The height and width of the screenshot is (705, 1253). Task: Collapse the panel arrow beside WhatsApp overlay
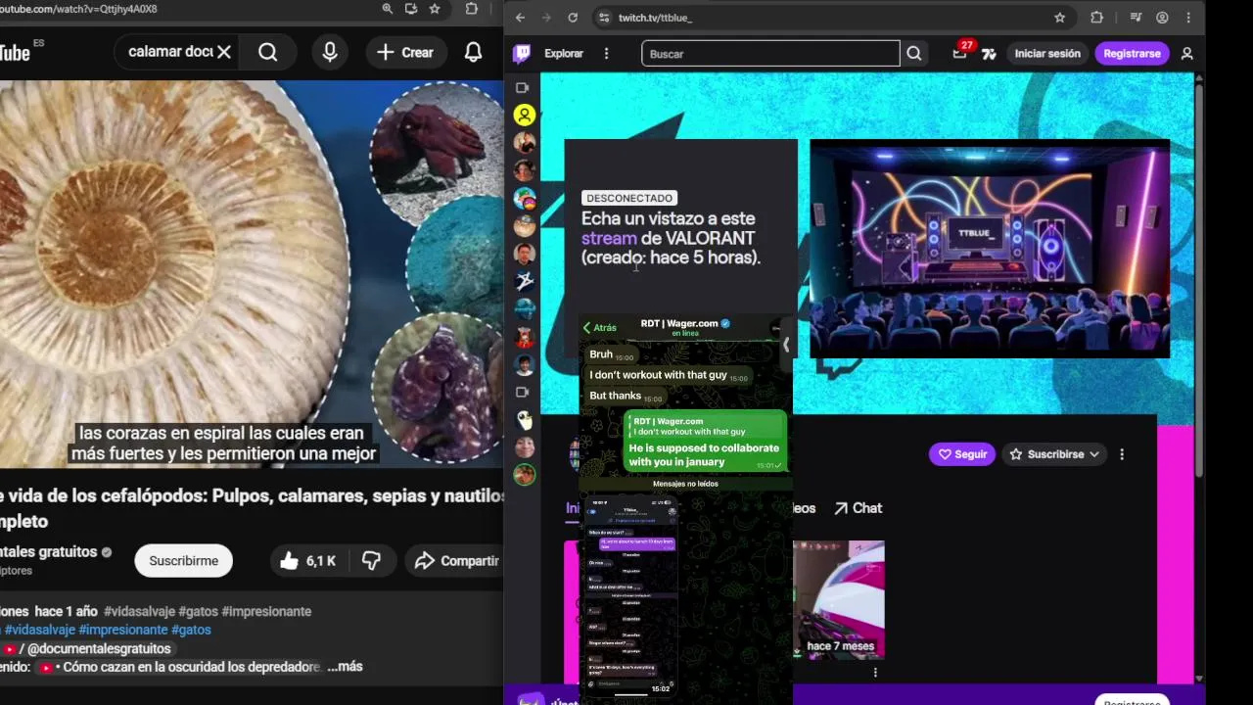(x=785, y=345)
